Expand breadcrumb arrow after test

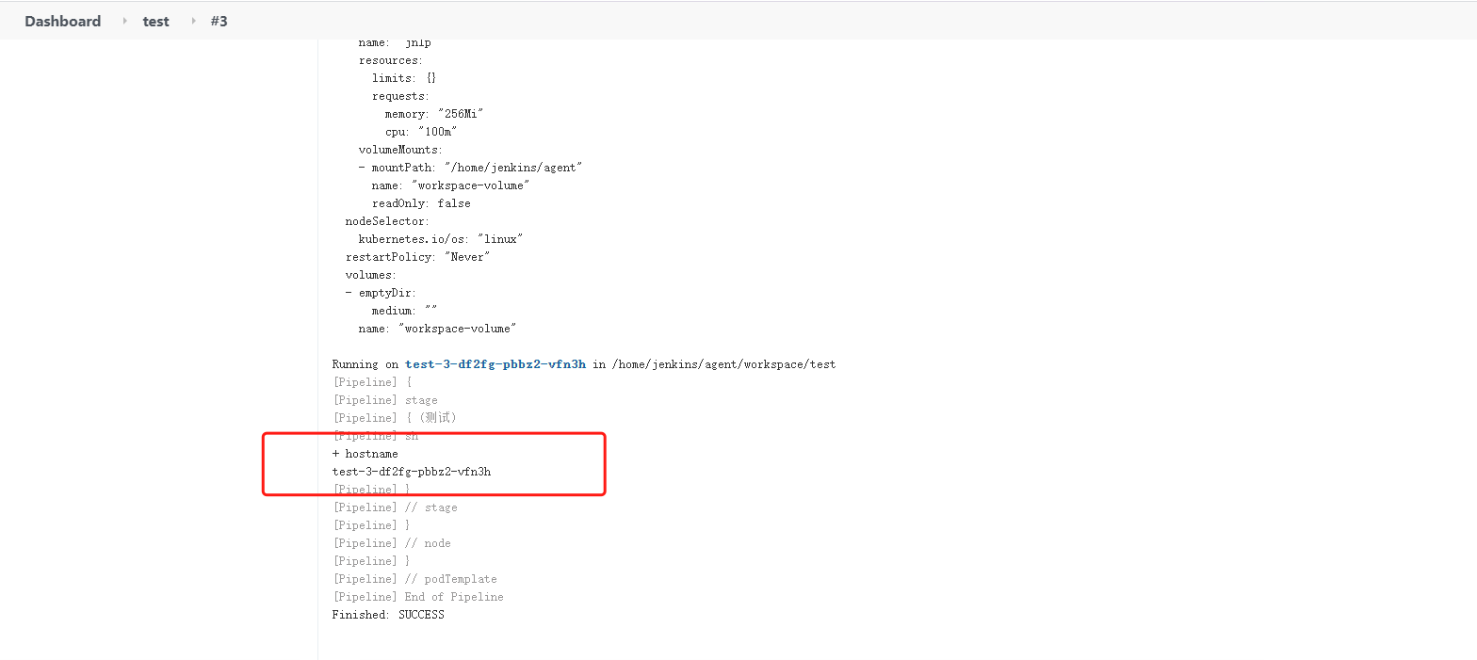click(x=193, y=21)
